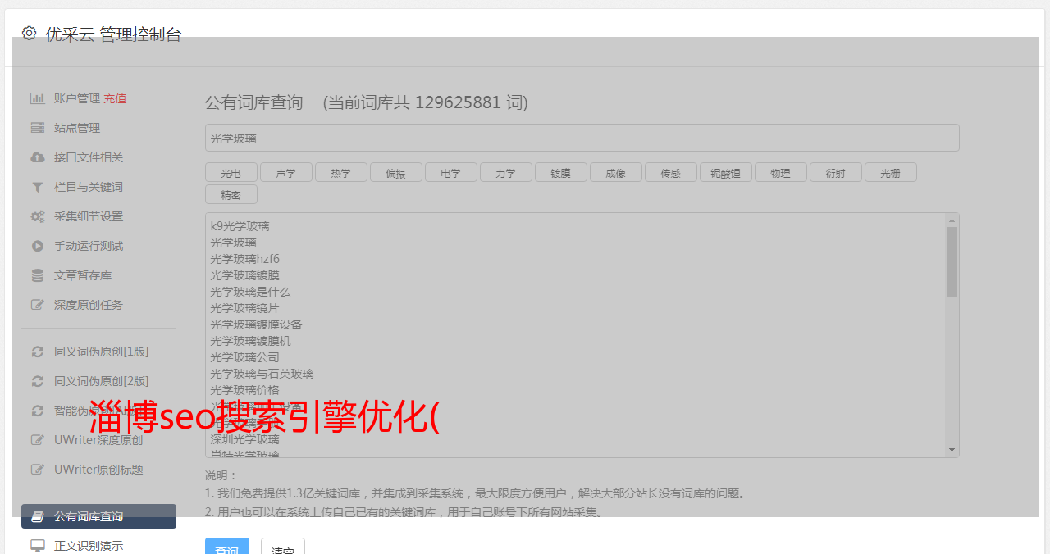Click the refresh icon for 同义词伪原创[2版]

pyautogui.click(x=38, y=381)
